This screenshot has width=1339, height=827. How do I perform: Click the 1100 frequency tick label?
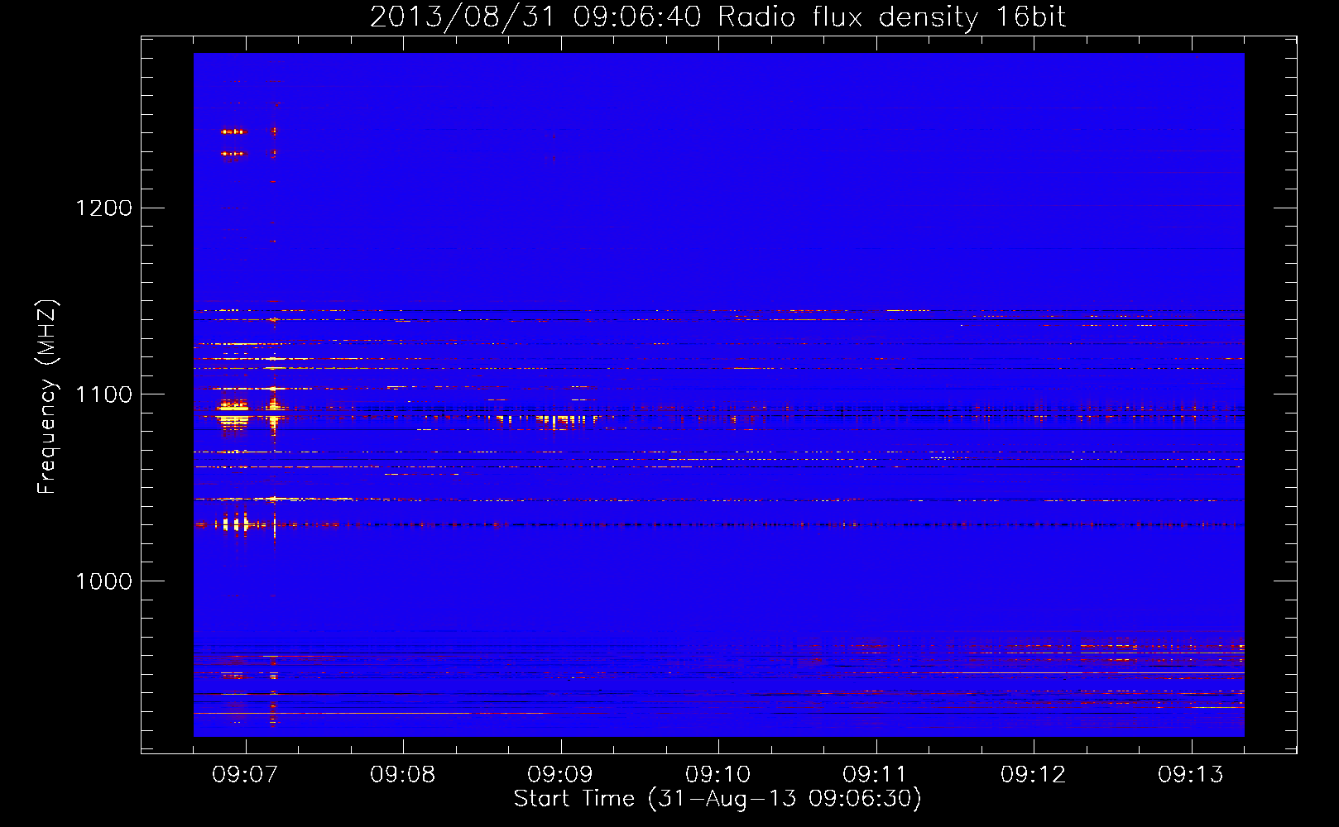click(x=103, y=394)
